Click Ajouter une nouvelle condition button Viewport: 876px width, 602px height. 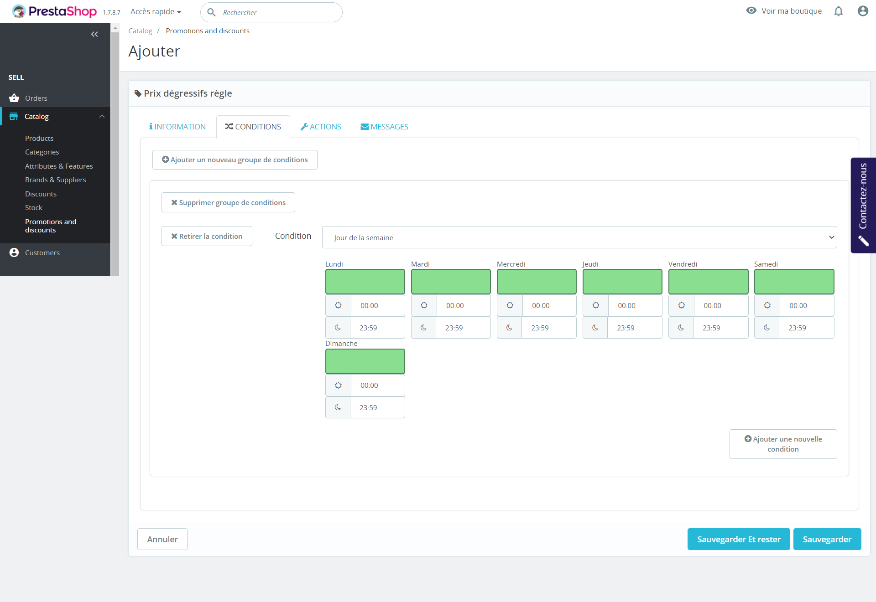[783, 444]
